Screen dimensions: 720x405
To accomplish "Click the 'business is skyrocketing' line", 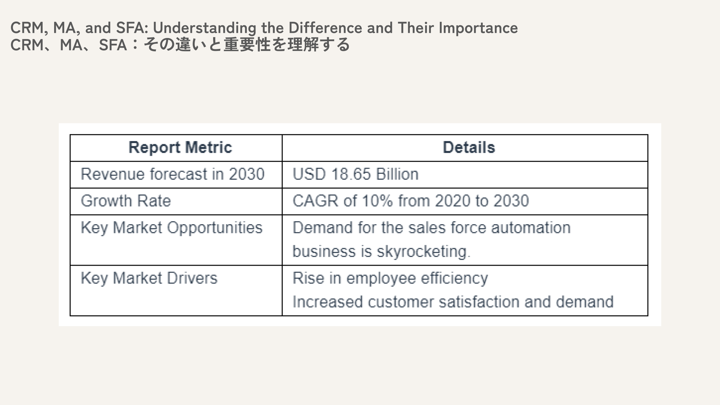I will 381,252.
